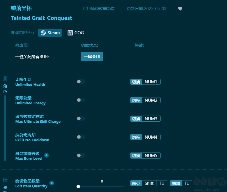
Task: Turn on Max Ultimate Skill Charge switch
Action: tap(81, 118)
